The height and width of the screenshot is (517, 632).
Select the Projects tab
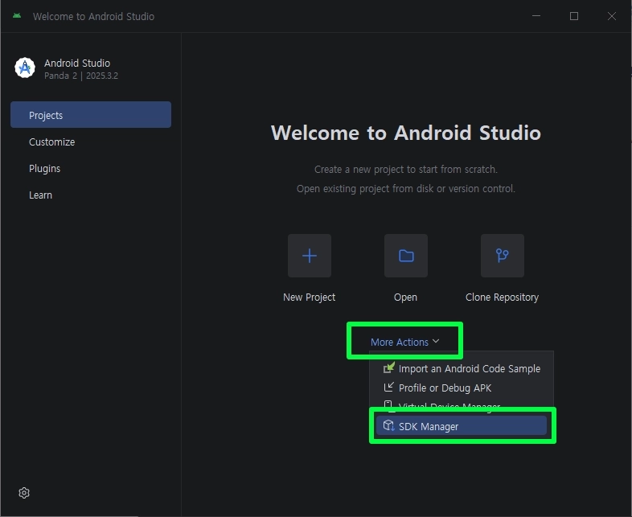coord(91,115)
